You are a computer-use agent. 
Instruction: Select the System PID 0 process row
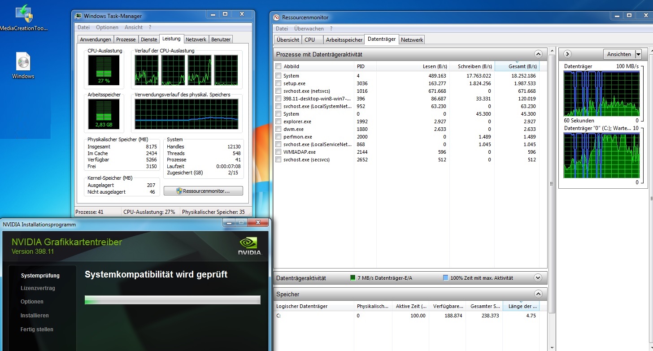click(x=407, y=114)
